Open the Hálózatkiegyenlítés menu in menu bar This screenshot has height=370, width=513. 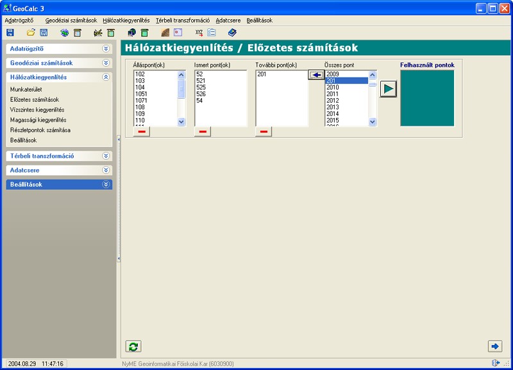tap(126, 21)
